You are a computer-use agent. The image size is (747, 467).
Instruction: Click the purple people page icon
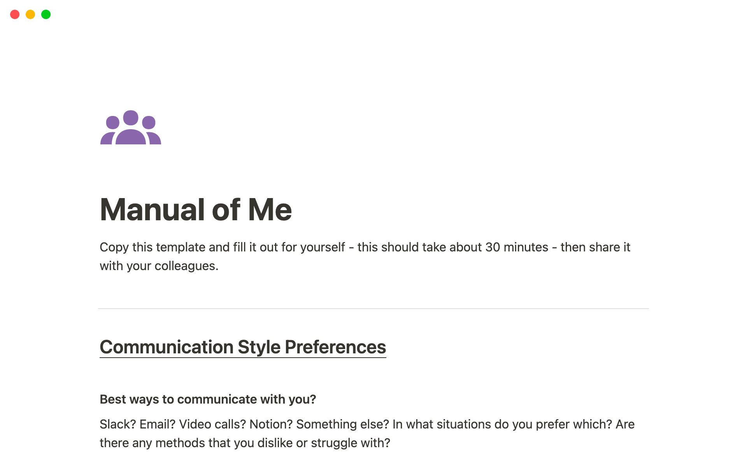click(131, 128)
